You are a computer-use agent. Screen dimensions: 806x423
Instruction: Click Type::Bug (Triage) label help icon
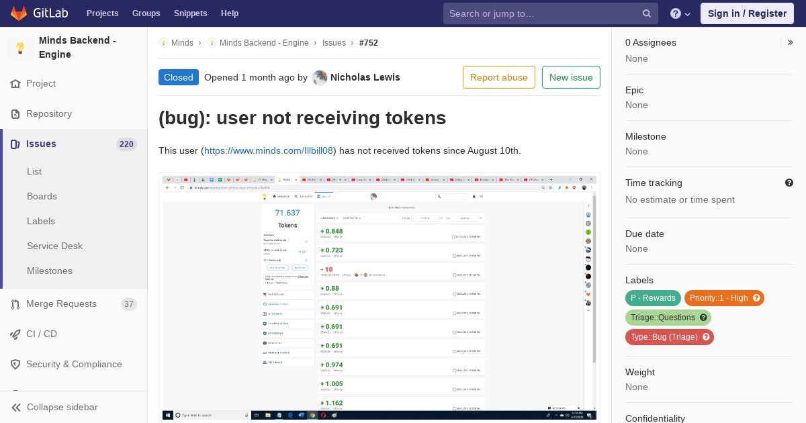[x=706, y=337]
